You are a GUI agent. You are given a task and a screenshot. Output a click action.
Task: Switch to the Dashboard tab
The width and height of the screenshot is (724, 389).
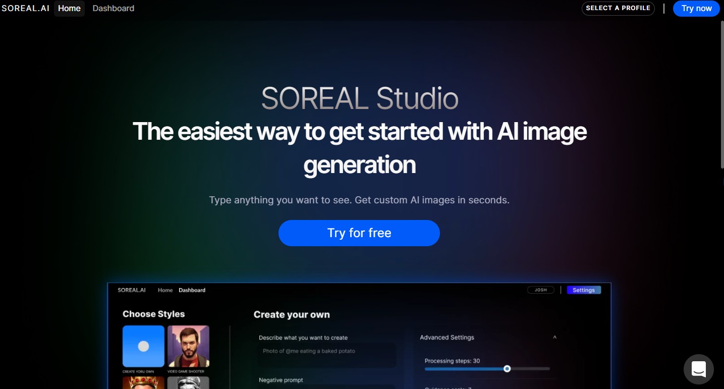(114, 8)
